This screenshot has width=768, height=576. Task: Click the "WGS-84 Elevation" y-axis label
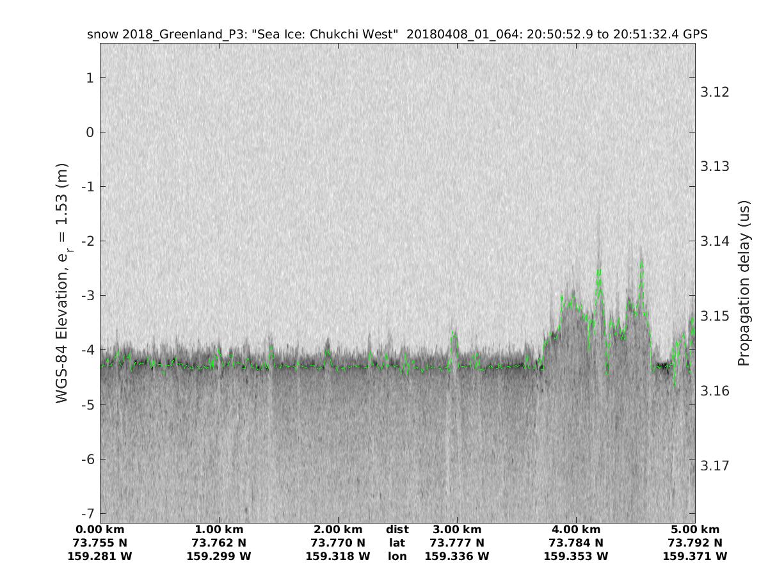click(x=62, y=282)
